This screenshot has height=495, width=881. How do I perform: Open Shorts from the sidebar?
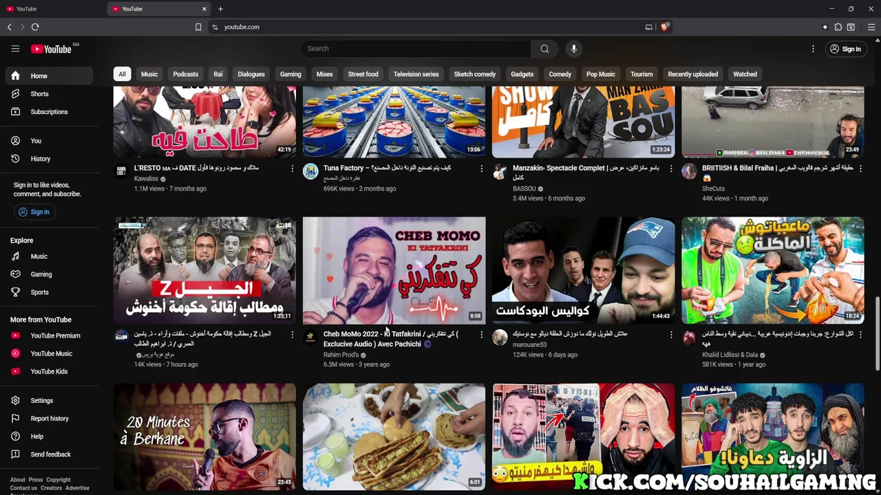tap(49, 93)
